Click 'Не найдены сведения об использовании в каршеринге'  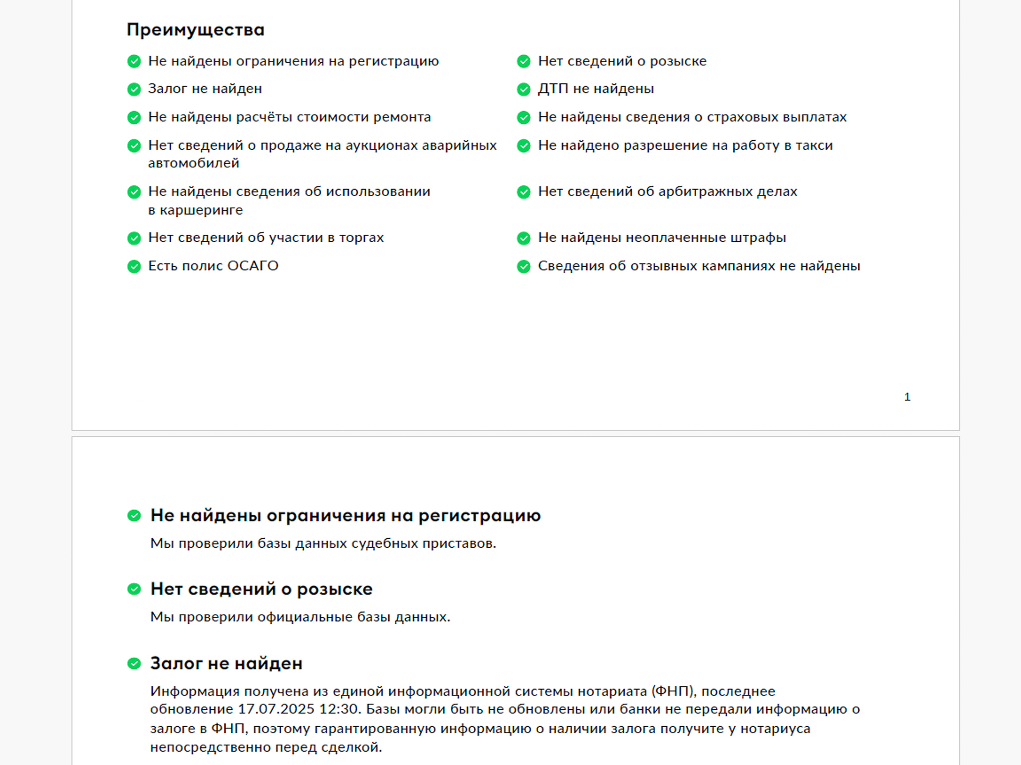coord(289,200)
